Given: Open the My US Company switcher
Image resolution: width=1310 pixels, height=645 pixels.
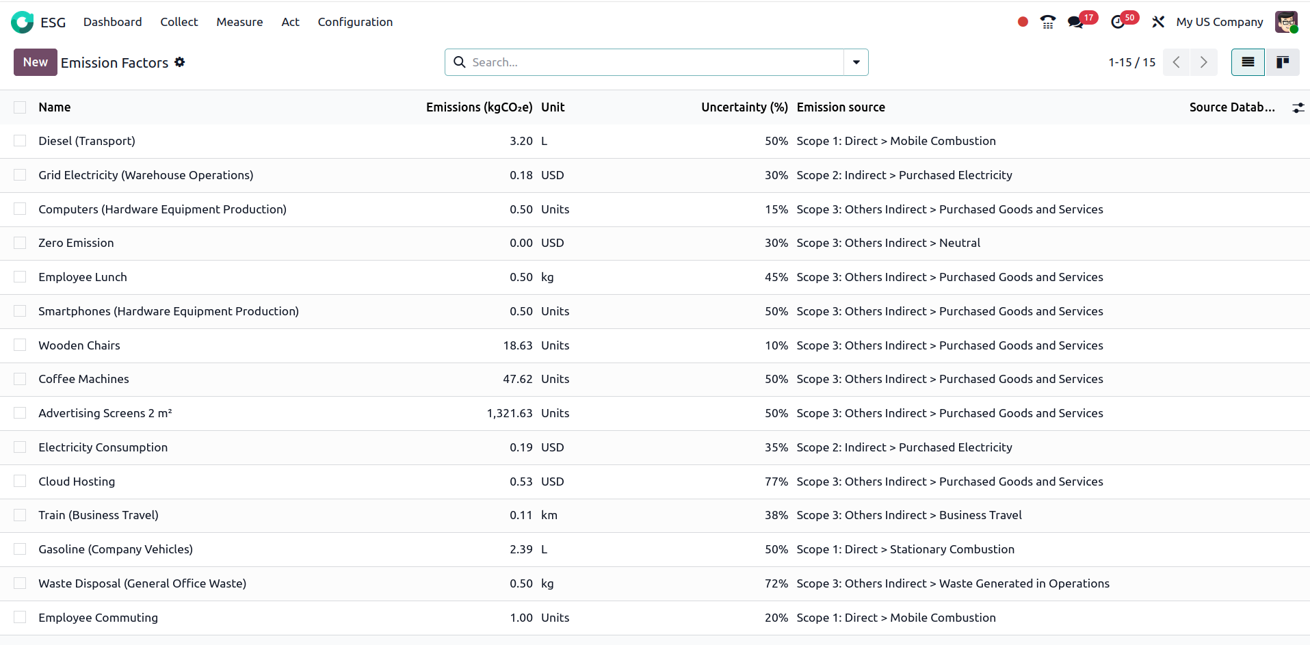Looking at the screenshot, I should (x=1219, y=22).
